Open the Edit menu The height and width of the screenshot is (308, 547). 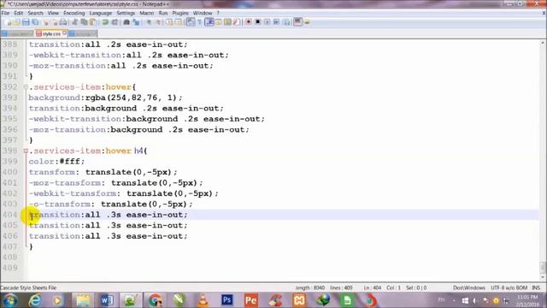[19, 13]
